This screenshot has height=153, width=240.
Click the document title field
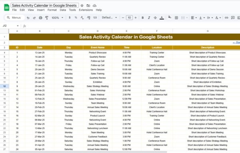(44, 5)
